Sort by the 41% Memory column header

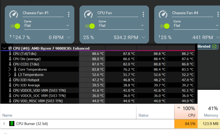(x=209, y=112)
